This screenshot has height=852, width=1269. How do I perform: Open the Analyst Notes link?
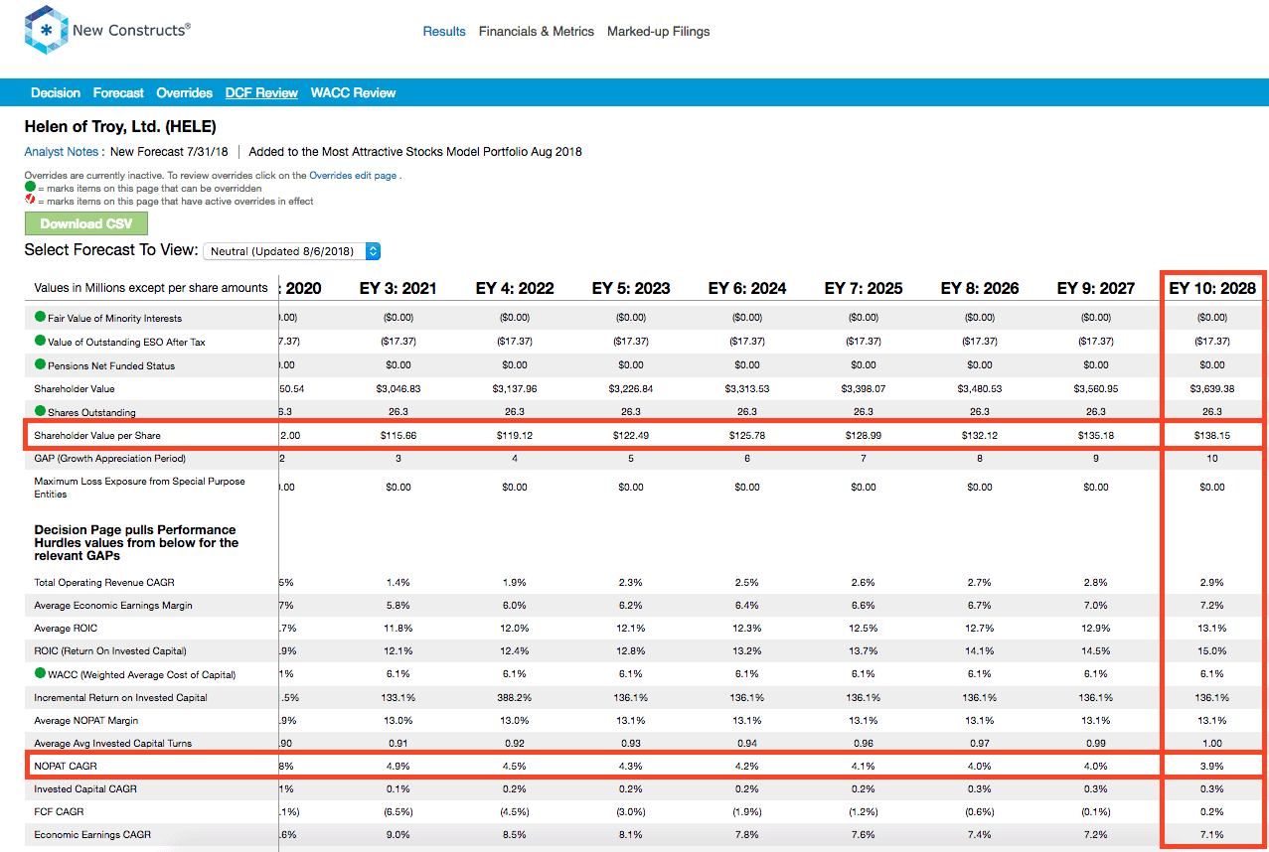click(62, 152)
